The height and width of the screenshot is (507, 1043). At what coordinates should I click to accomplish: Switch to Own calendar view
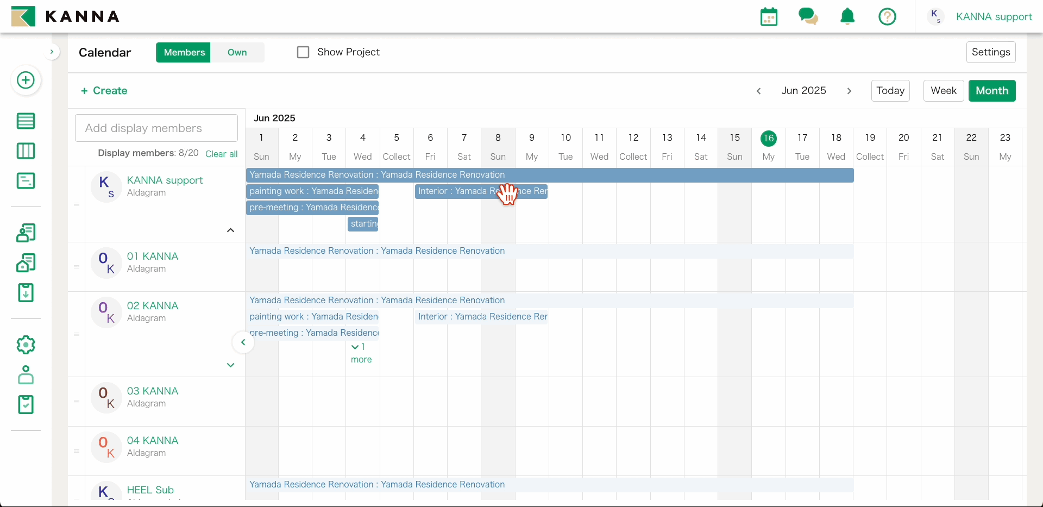tap(237, 52)
